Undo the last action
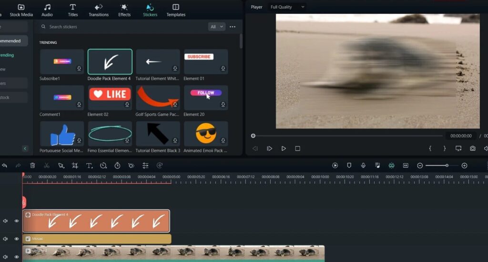 coord(4,166)
